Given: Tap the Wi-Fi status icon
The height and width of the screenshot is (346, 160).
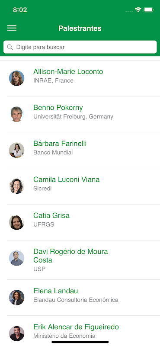Looking at the screenshot, I should 138,10.
